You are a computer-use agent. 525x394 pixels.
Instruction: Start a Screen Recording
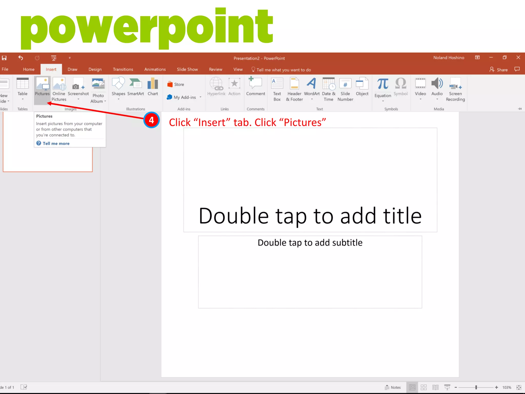click(x=456, y=90)
